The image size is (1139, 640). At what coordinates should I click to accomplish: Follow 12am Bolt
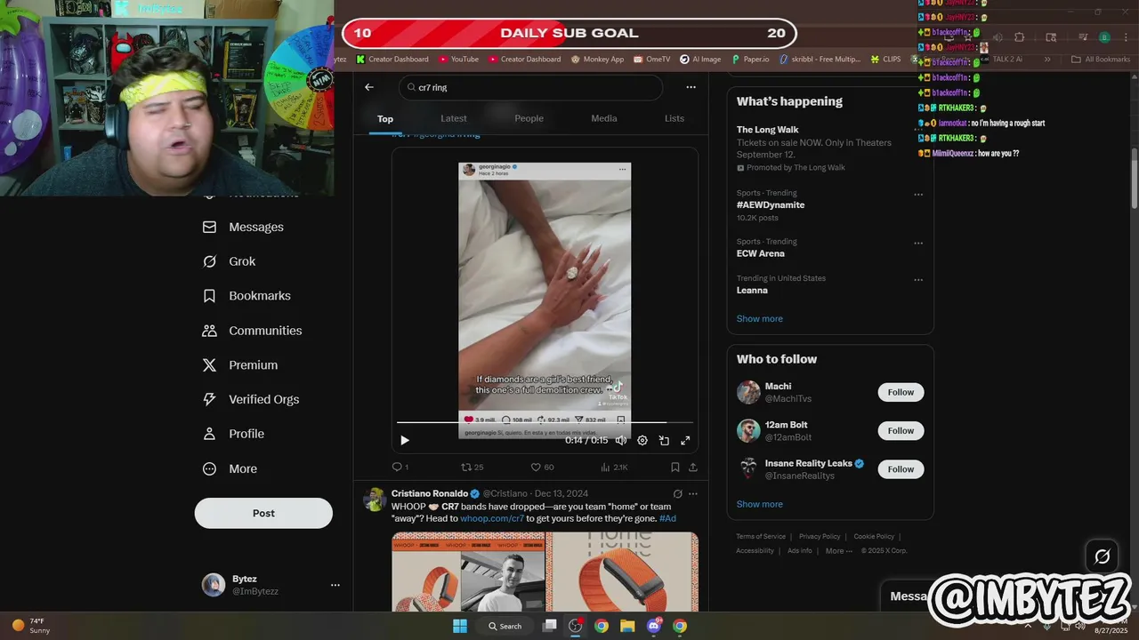click(x=901, y=431)
